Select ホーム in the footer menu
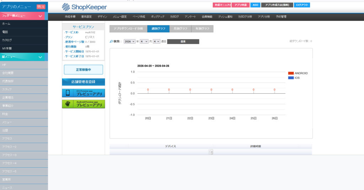Image resolution: width=364 pixels, height=190 pixels. (x=24, y=24)
